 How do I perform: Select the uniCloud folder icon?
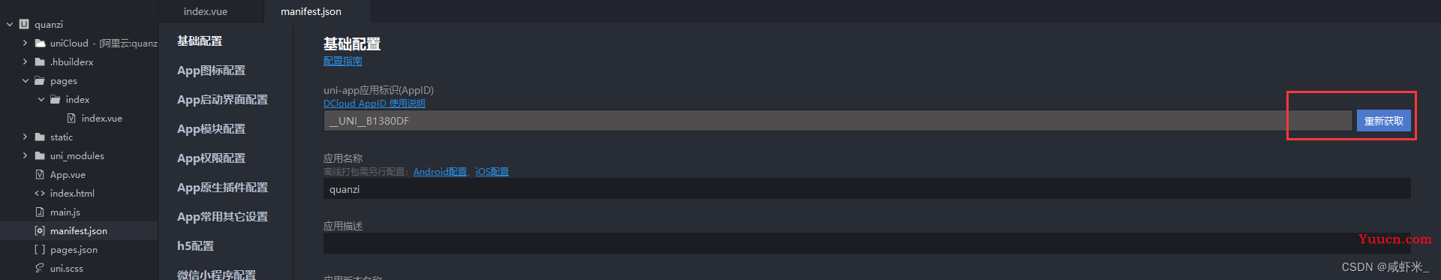point(40,43)
